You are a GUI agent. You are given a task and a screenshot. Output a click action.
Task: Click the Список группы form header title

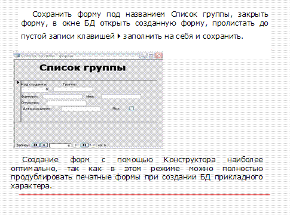tap(83, 68)
